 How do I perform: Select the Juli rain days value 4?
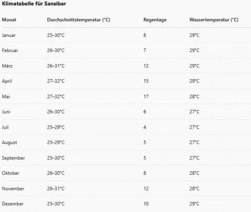pos(145,127)
